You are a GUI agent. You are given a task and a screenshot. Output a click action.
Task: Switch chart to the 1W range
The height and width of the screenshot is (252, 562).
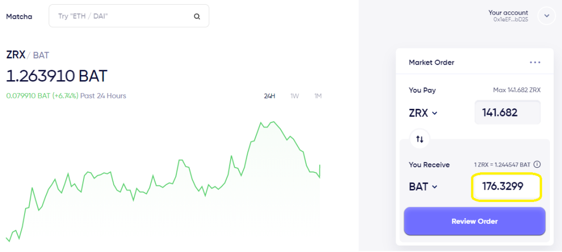(295, 96)
